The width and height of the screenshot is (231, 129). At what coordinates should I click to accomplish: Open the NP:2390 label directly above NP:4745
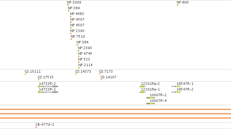coord(85,48)
